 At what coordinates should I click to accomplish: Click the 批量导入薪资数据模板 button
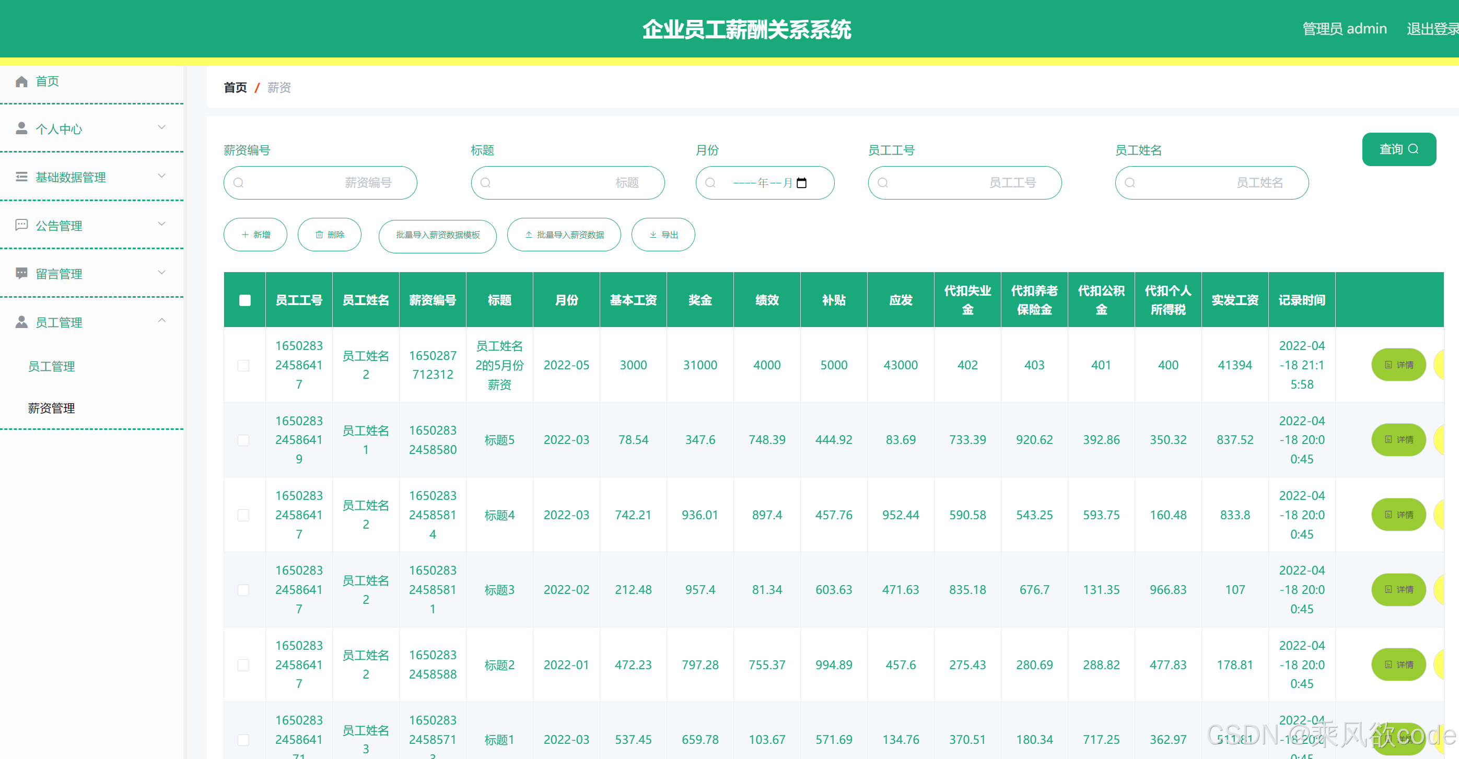[x=437, y=235]
